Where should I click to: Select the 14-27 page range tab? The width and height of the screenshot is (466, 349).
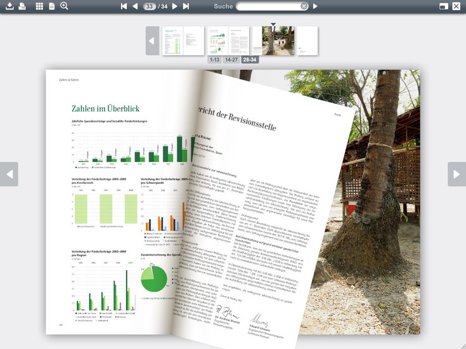231,60
